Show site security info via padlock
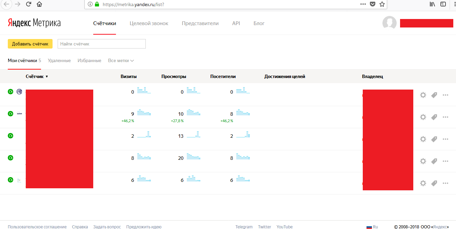 (97, 4)
